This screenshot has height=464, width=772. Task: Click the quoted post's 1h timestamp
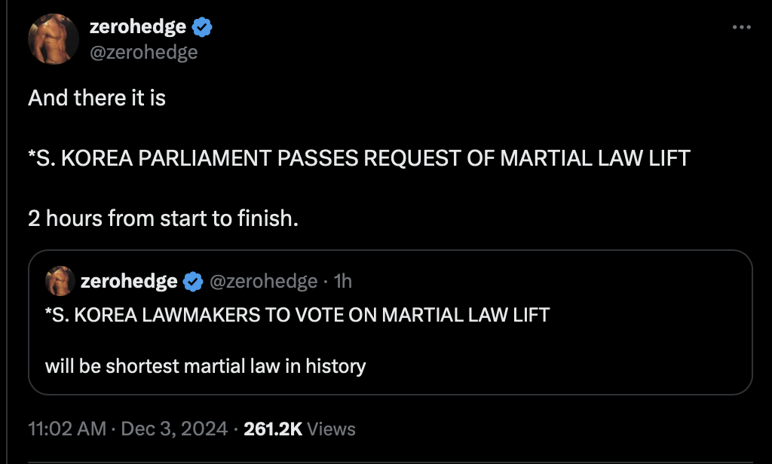(343, 282)
